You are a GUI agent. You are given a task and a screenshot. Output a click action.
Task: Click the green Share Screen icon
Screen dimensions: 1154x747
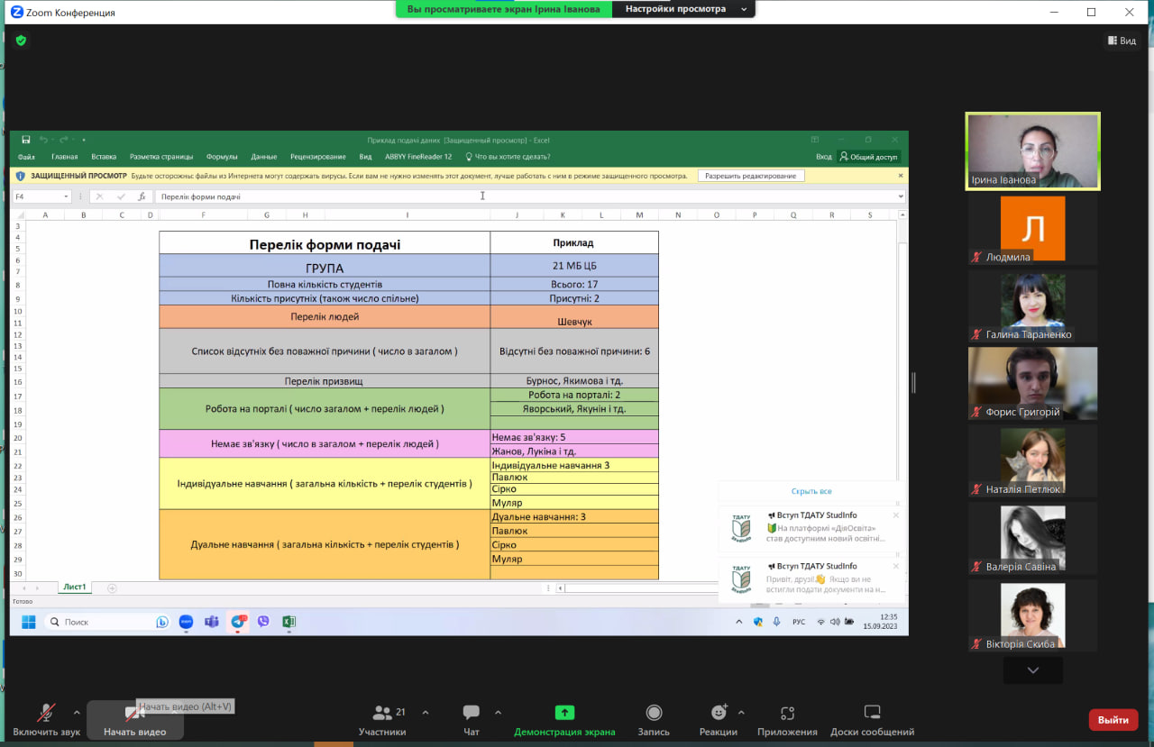tap(564, 713)
